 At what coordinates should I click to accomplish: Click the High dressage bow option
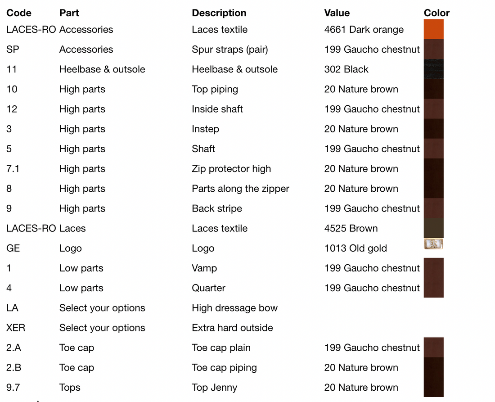click(234, 308)
